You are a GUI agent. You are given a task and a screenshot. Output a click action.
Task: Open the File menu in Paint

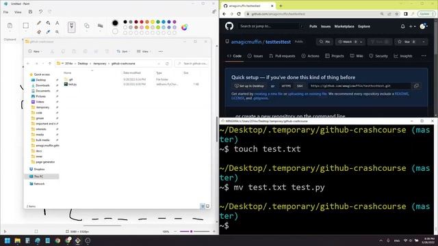point(5,12)
